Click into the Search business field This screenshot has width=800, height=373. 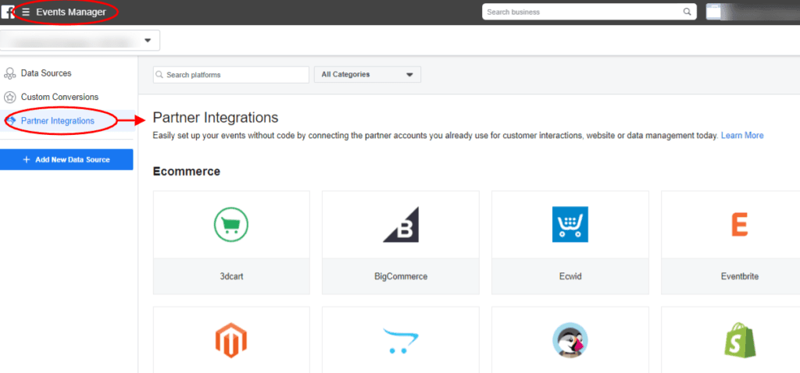(582, 12)
